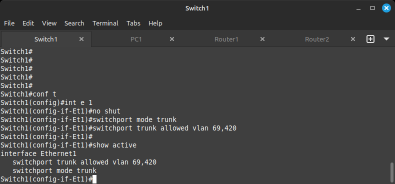Close the Router1 tab

(x=262, y=39)
